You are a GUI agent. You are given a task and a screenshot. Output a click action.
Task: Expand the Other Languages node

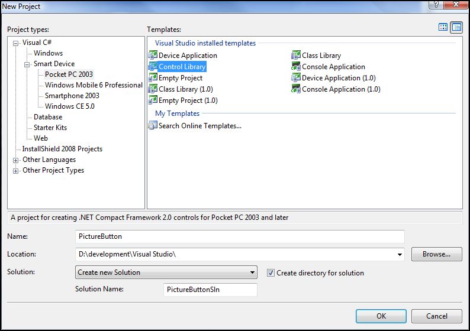(x=15, y=160)
